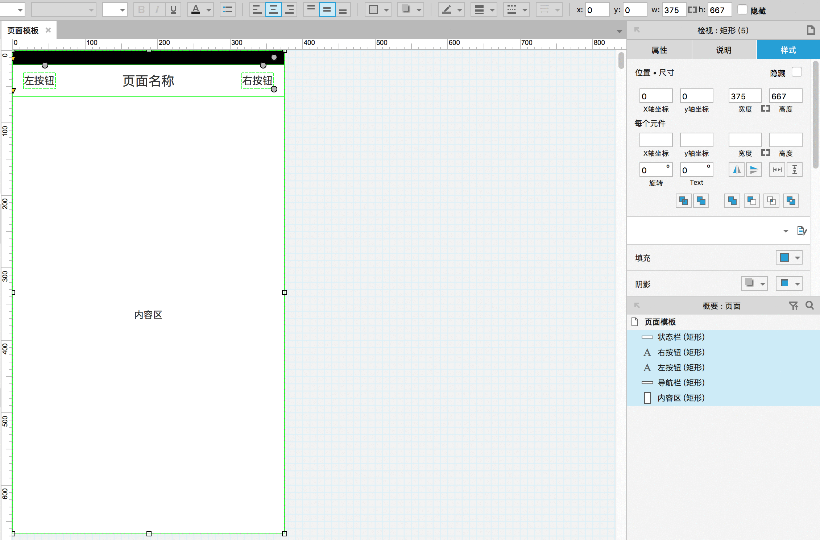Viewport: 820px width, 540px height.
Task: Intersect the selected shapes
Action: [771, 201]
